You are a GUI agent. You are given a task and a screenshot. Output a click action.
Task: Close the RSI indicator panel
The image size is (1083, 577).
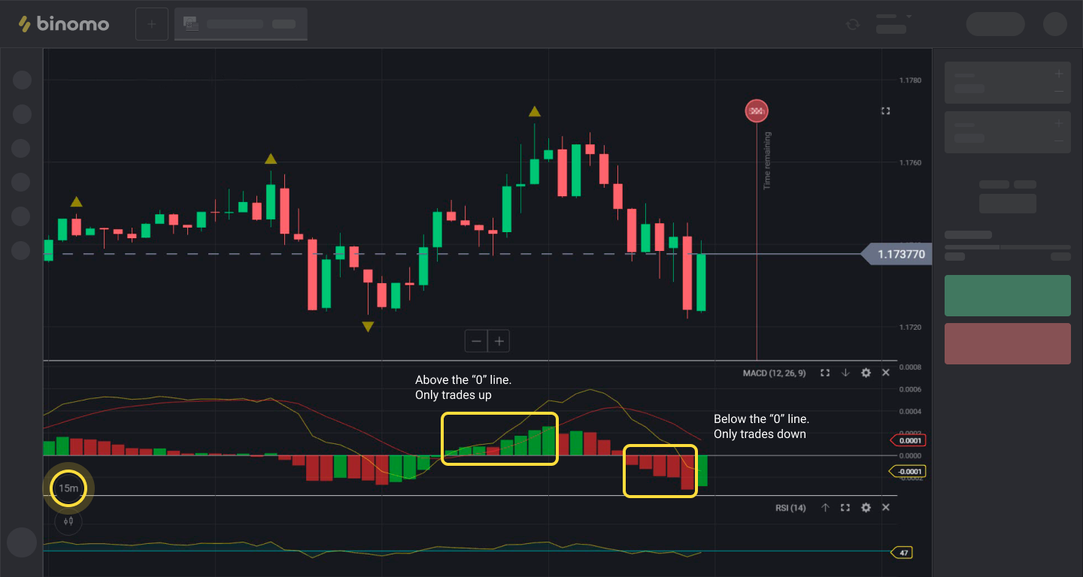[x=885, y=508]
